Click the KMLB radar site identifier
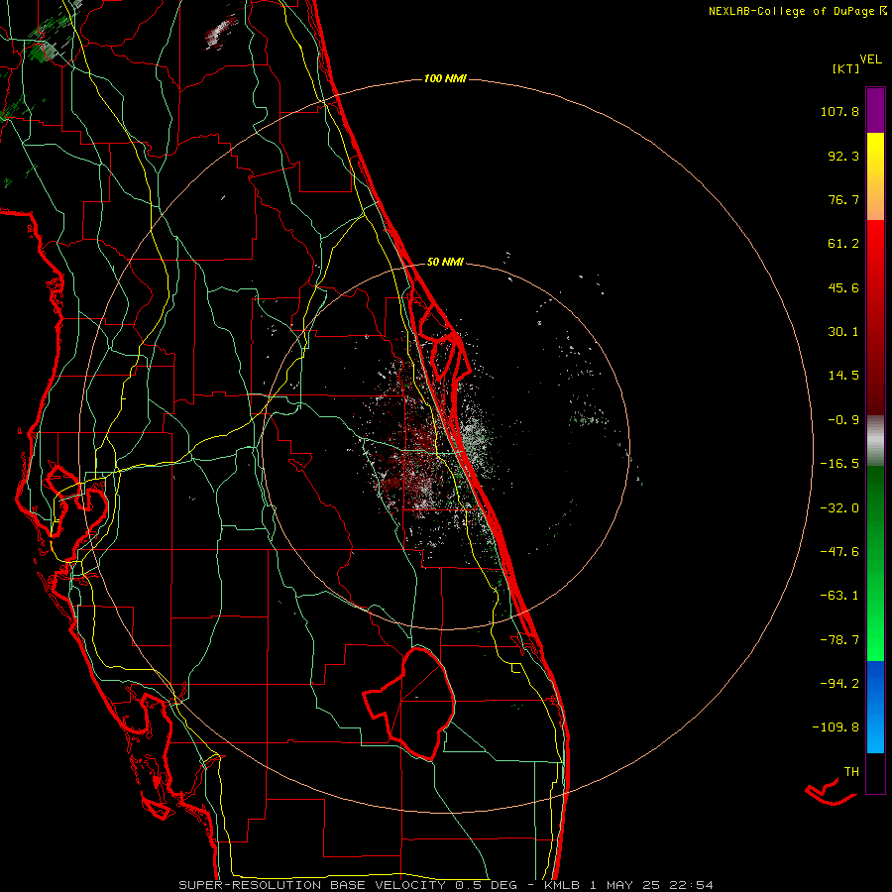892x892 pixels. (x=564, y=885)
